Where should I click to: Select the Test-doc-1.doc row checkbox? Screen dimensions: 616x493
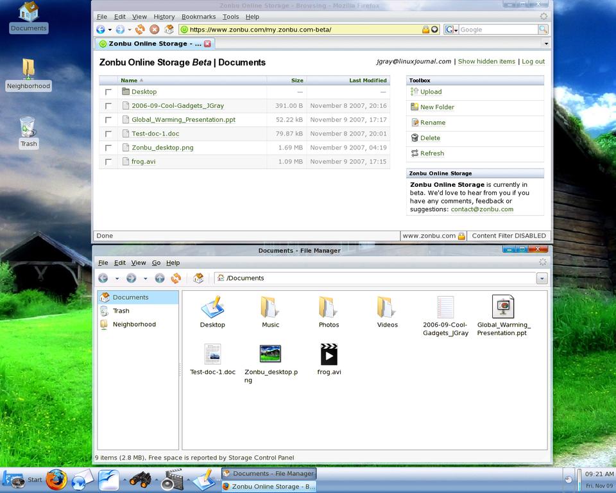[108, 134]
